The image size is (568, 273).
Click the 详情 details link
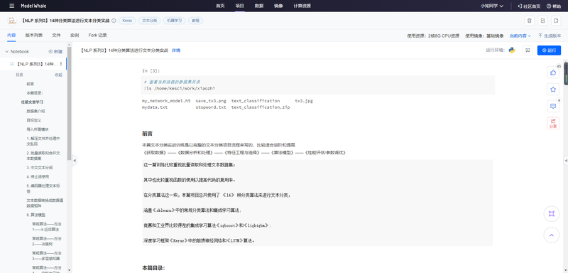175,50
